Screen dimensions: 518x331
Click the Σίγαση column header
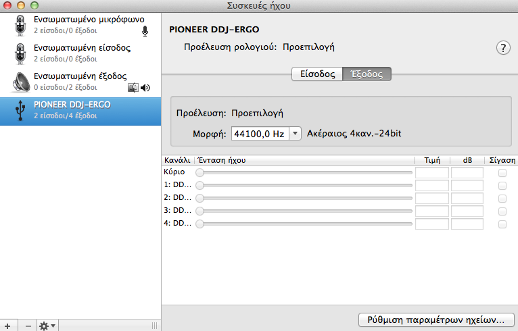point(502,160)
